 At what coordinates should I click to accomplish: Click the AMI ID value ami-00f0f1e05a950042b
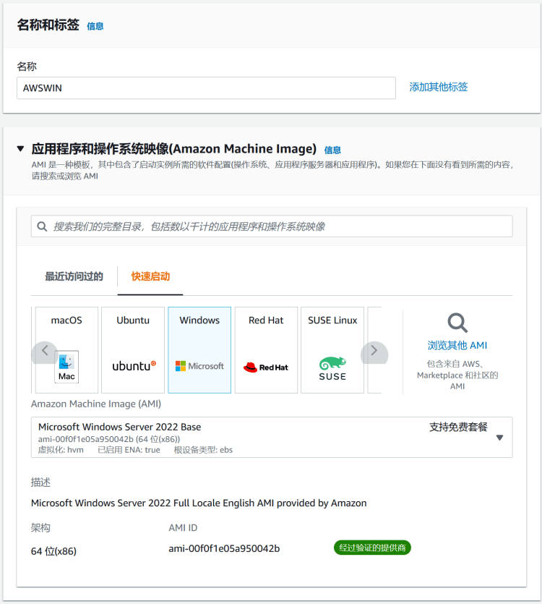click(224, 548)
